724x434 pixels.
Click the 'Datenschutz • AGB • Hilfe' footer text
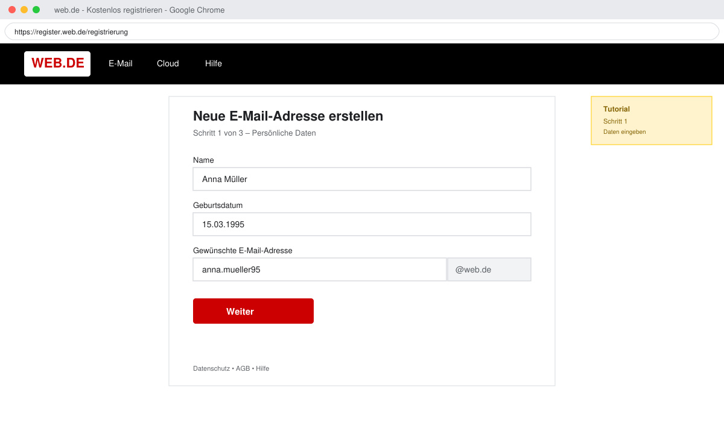[231, 368]
